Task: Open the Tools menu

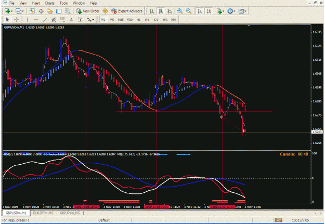Action: click(x=63, y=3)
